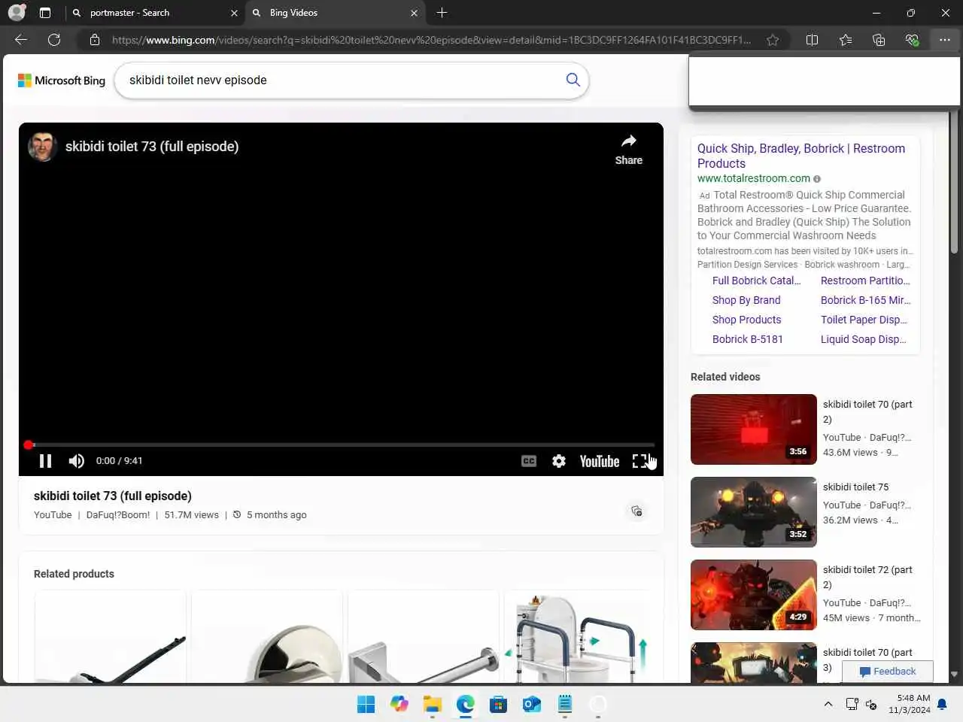Open Bobrick B-165 Mirror link
Image resolution: width=963 pixels, height=722 pixels.
coord(865,300)
